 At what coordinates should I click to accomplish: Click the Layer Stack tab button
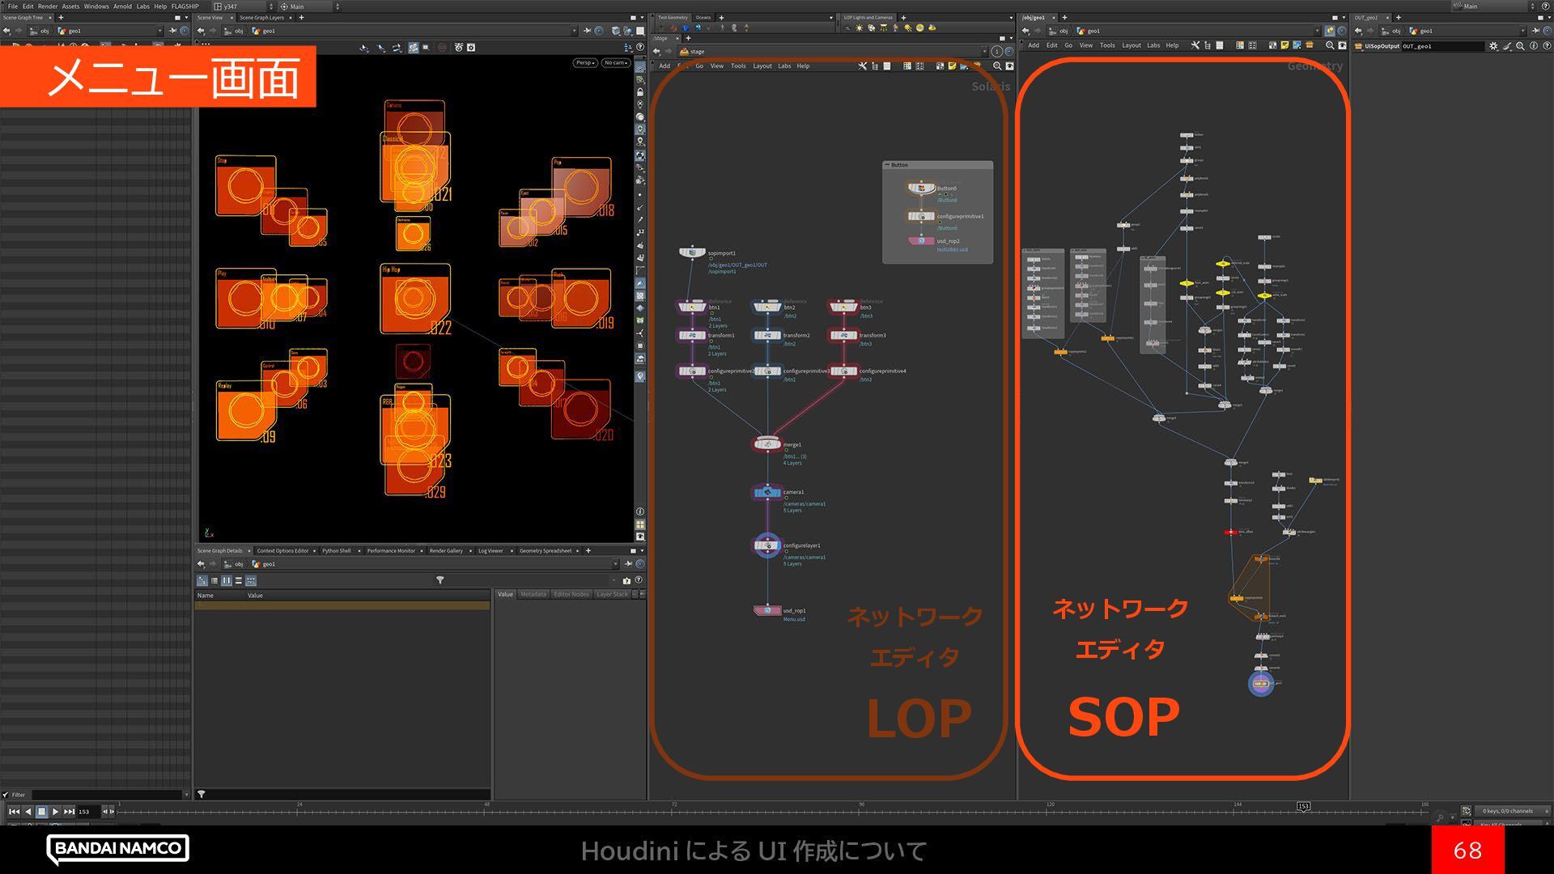(x=612, y=595)
